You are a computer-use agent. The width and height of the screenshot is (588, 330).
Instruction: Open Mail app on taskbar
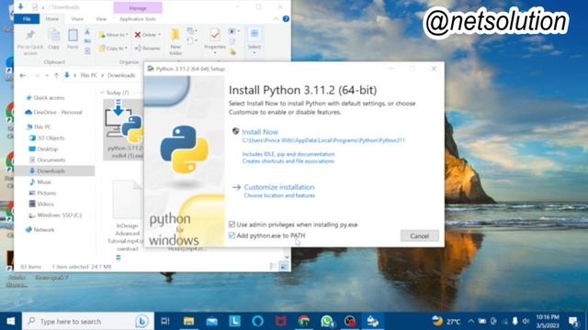(212, 321)
